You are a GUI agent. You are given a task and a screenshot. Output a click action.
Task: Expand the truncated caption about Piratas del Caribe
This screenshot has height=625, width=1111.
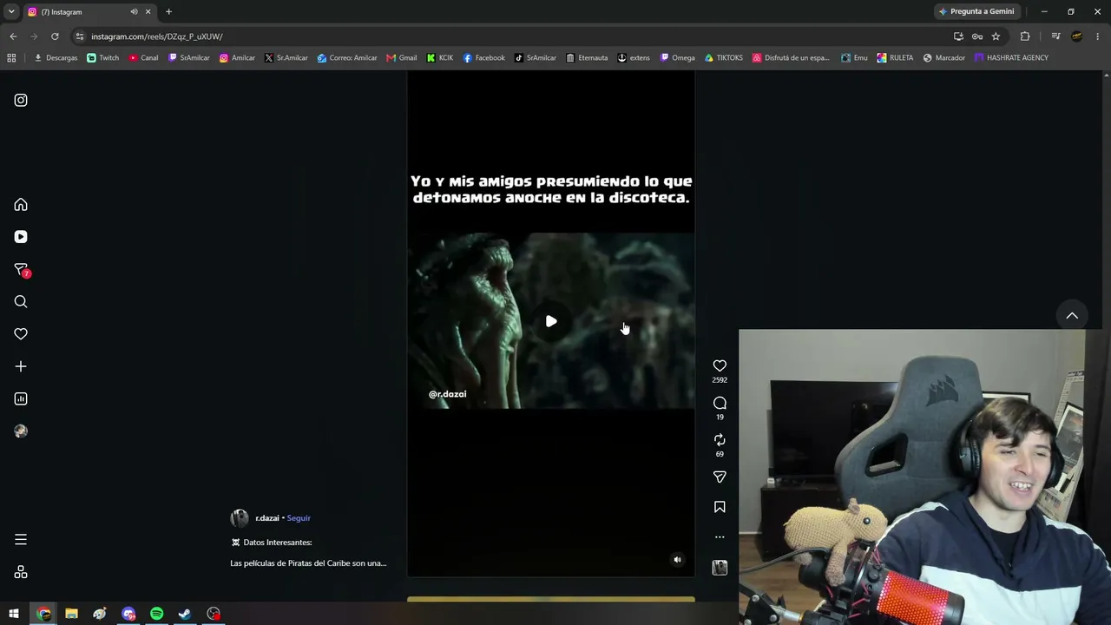(308, 563)
